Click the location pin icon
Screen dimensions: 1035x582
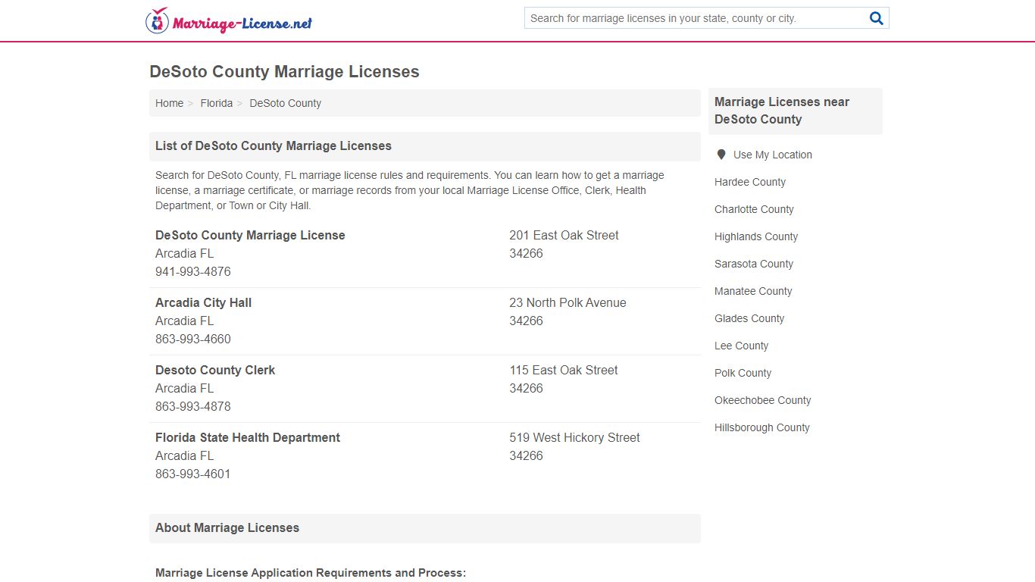[721, 155]
